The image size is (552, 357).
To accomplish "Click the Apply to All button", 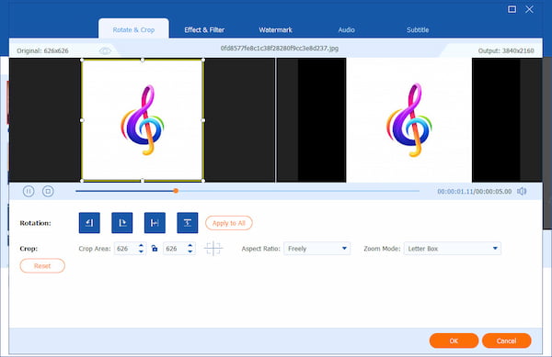I will pyautogui.click(x=229, y=223).
